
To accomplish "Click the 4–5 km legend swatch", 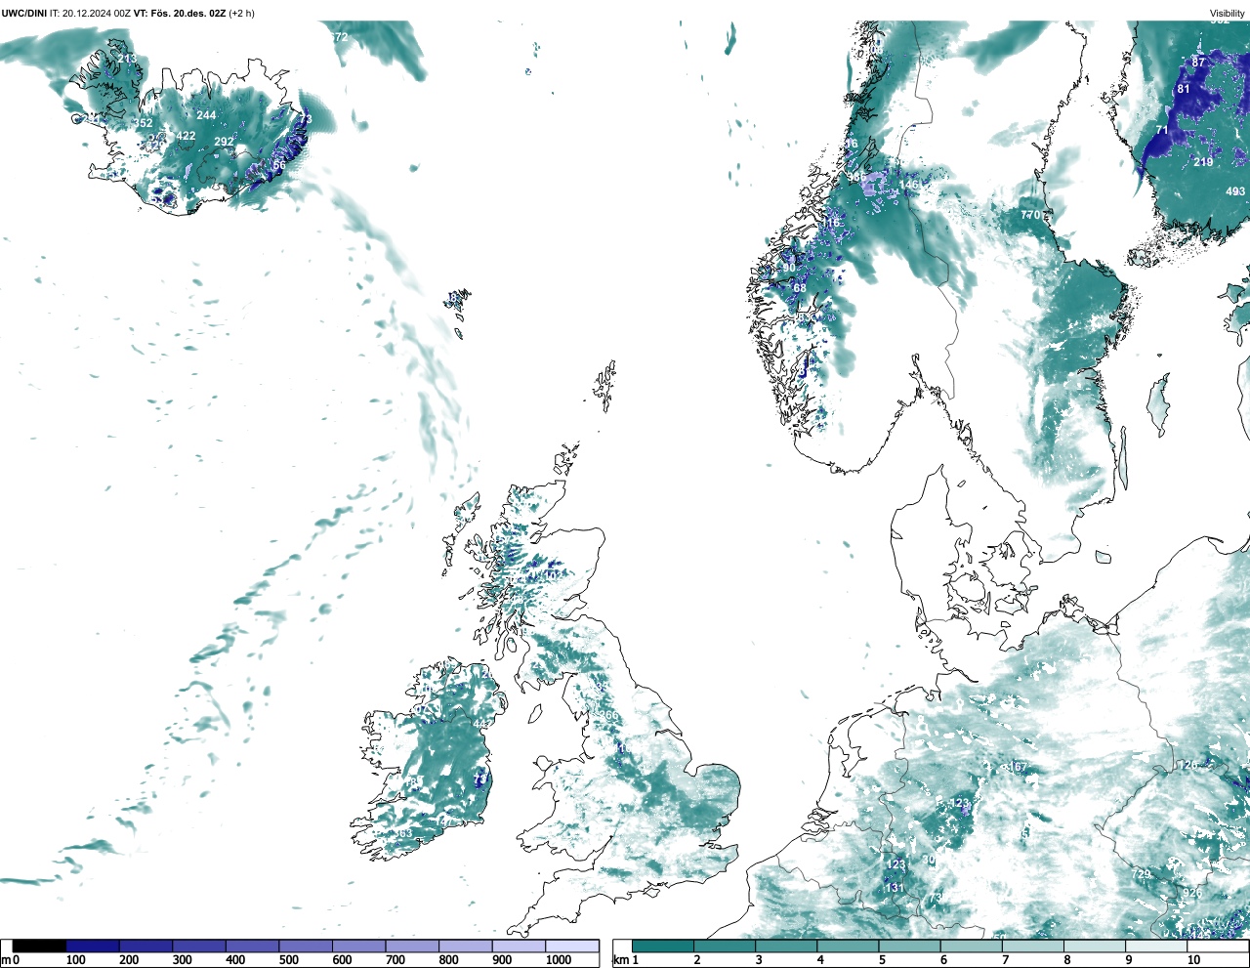I will tap(848, 947).
